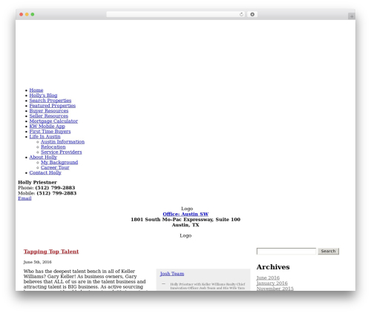Screen dimensions: 371x313
Task: Open Seller Resources link
Action: 49,116
